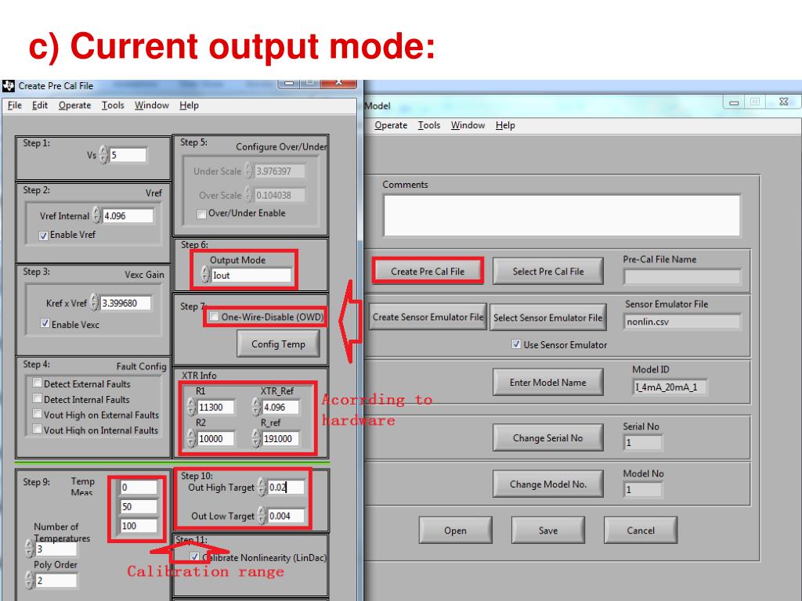Toggle Enable Vexc checkbox
This screenshot has height=601, width=802.
pos(45,323)
